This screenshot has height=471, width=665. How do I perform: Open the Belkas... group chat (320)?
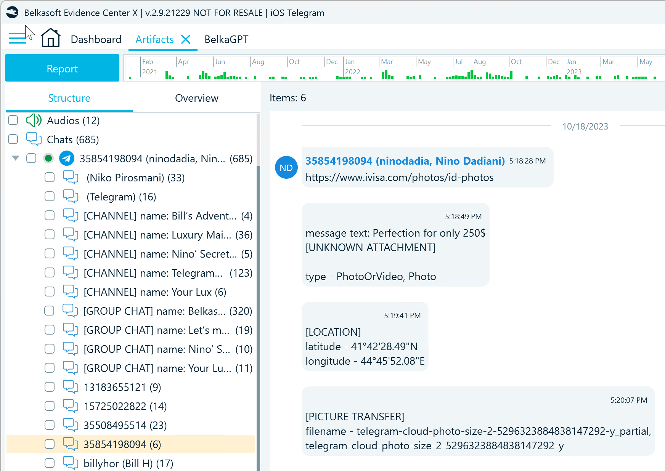168,311
